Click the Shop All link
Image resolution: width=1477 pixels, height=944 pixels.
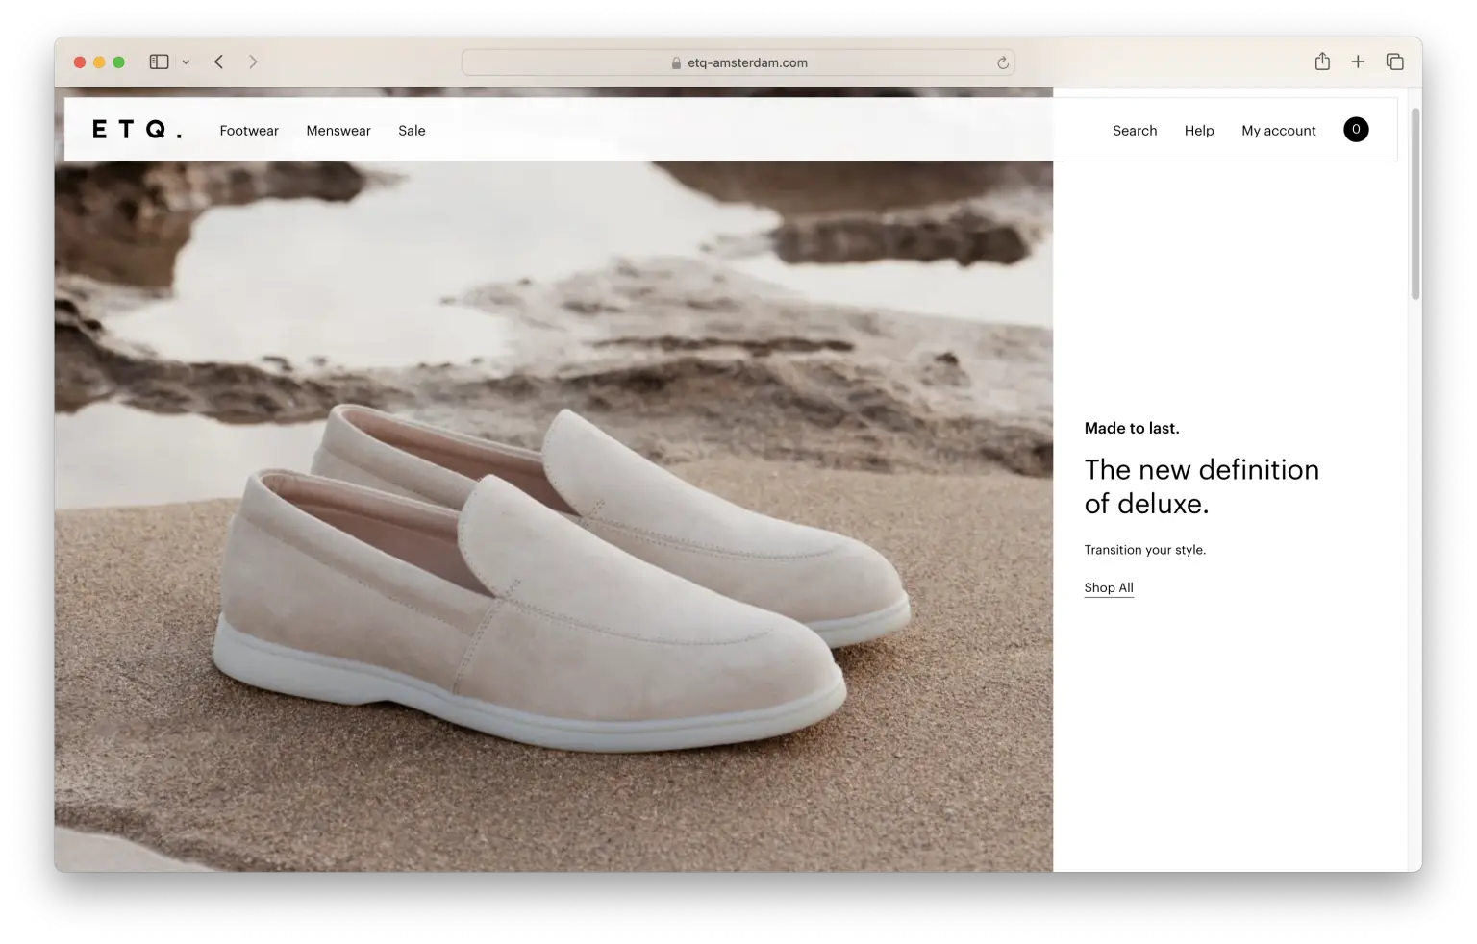click(1109, 587)
